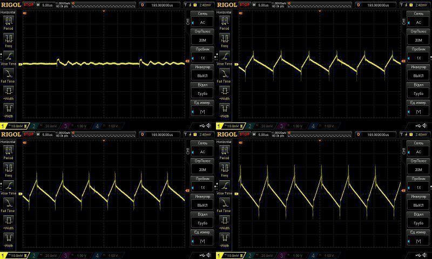Toggle channel 4 (1.00V) in top-right scope

pos(323,126)
